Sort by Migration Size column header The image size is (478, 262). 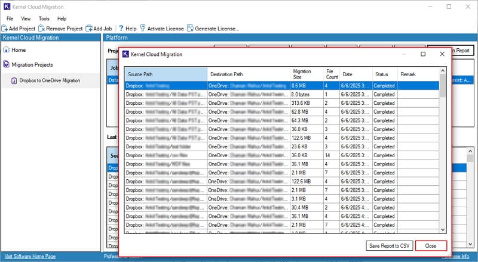(x=307, y=74)
